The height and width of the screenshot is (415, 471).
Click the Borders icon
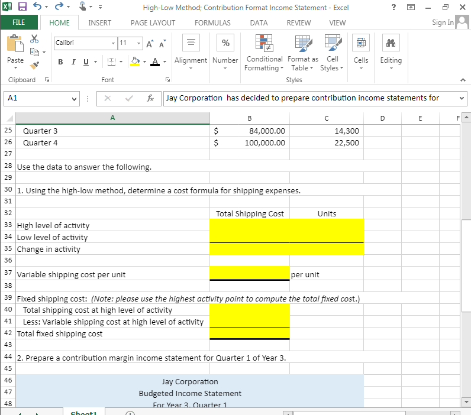pyautogui.click(x=111, y=62)
